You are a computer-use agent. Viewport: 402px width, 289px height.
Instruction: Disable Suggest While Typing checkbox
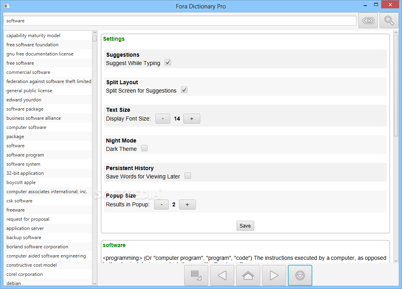[168, 62]
